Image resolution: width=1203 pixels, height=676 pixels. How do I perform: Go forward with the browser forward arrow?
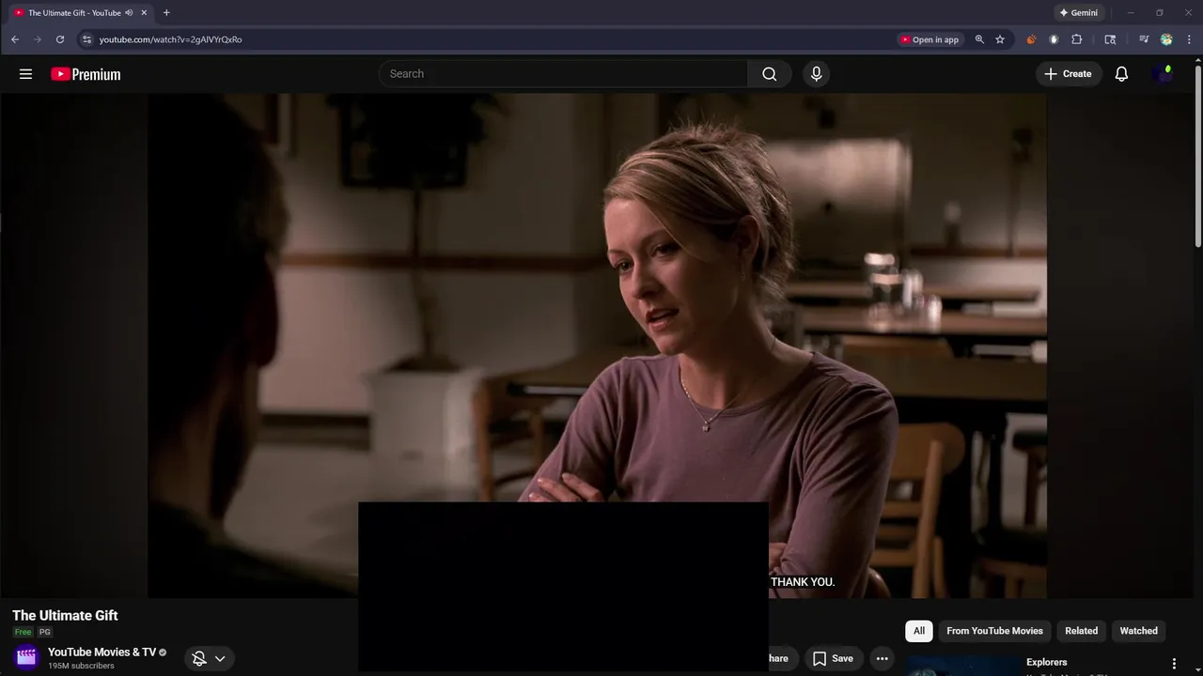[38, 39]
